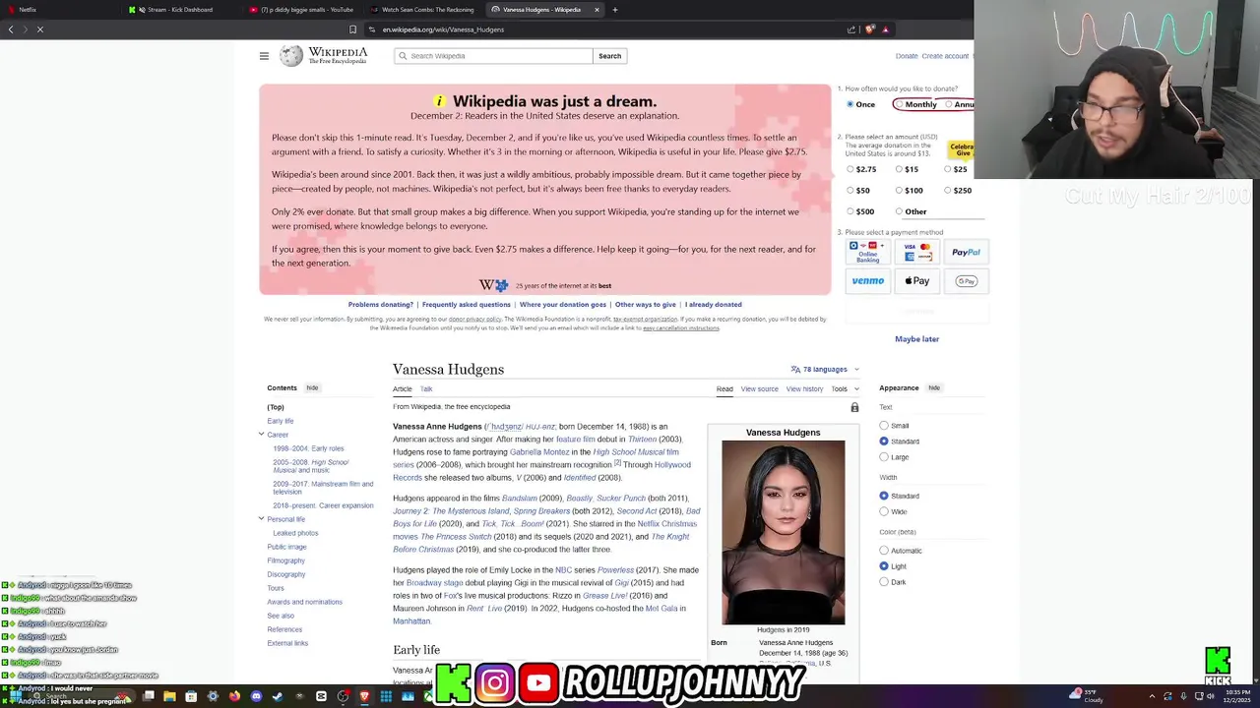
Task: Hide the Contents sidebar
Action: pyautogui.click(x=312, y=388)
